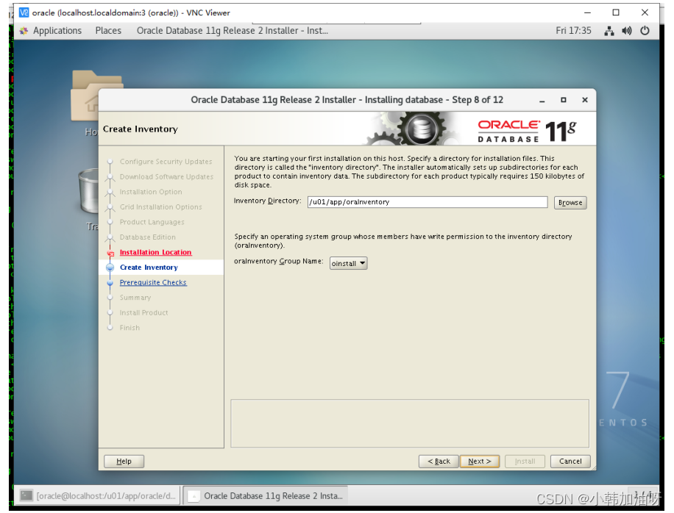
Task: Click the terminal icon in the taskbar
Action: 26,496
